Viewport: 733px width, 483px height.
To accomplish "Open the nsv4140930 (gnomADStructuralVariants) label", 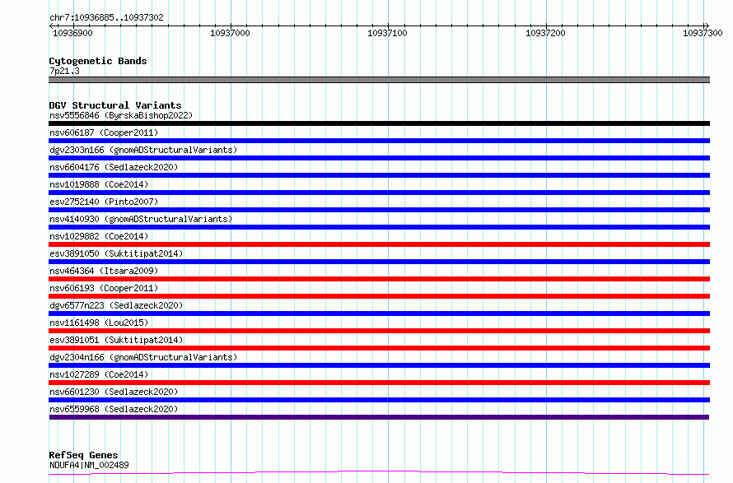I will (141, 219).
